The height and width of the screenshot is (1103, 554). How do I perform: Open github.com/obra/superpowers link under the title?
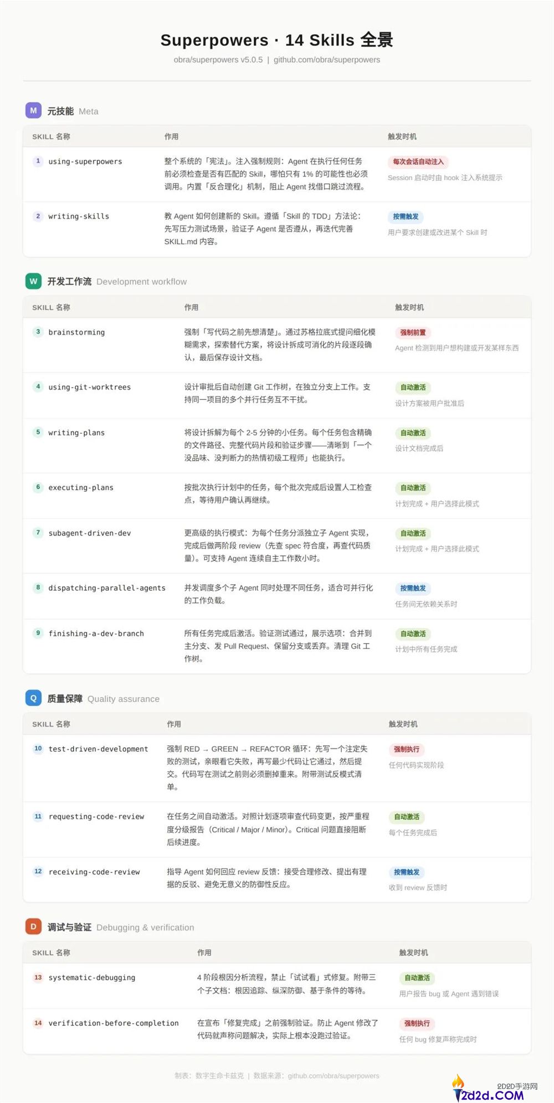[x=327, y=59]
